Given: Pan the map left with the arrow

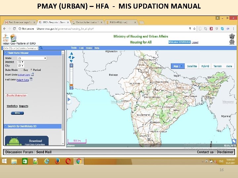Looking at the screenshot, I should [69, 57].
